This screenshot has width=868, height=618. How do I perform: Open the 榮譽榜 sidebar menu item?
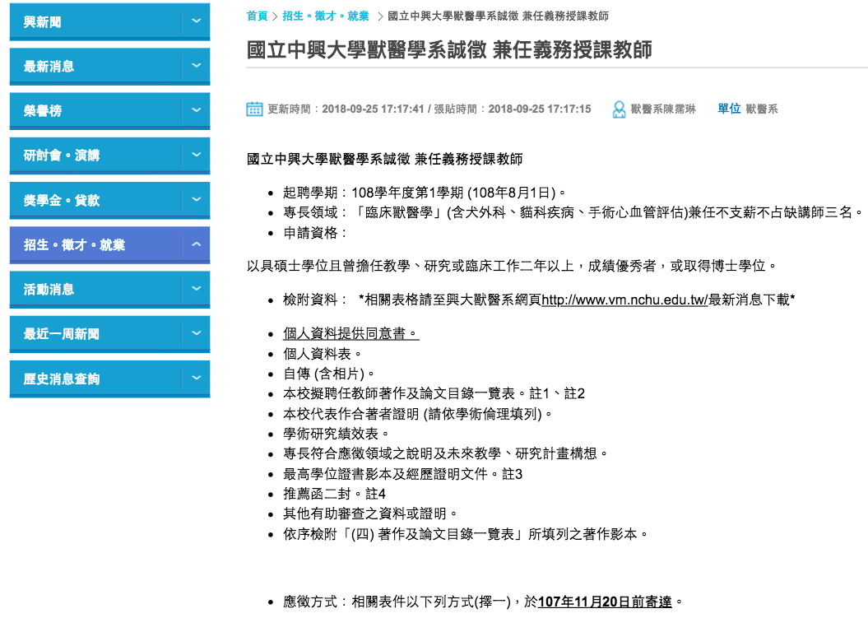pos(109,111)
